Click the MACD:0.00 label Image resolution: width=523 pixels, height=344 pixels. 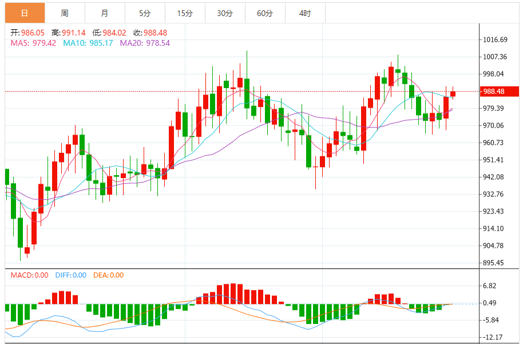pyautogui.click(x=29, y=275)
